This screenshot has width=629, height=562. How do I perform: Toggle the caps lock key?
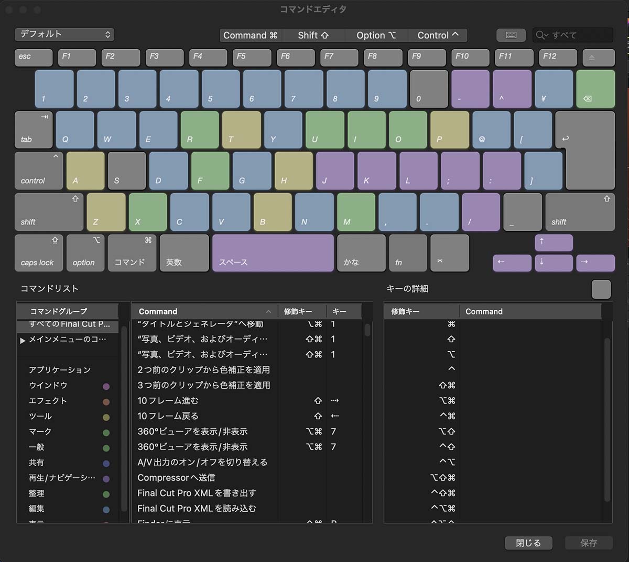point(39,253)
